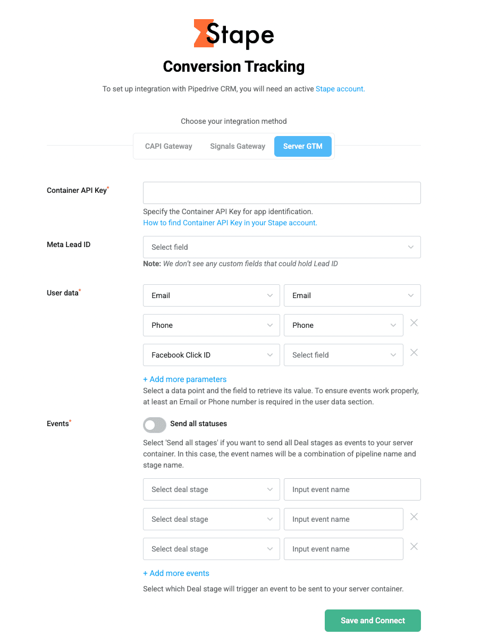Delete the second deal stage event row
This screenshot has width=489, height=644.
click(414, 517)
